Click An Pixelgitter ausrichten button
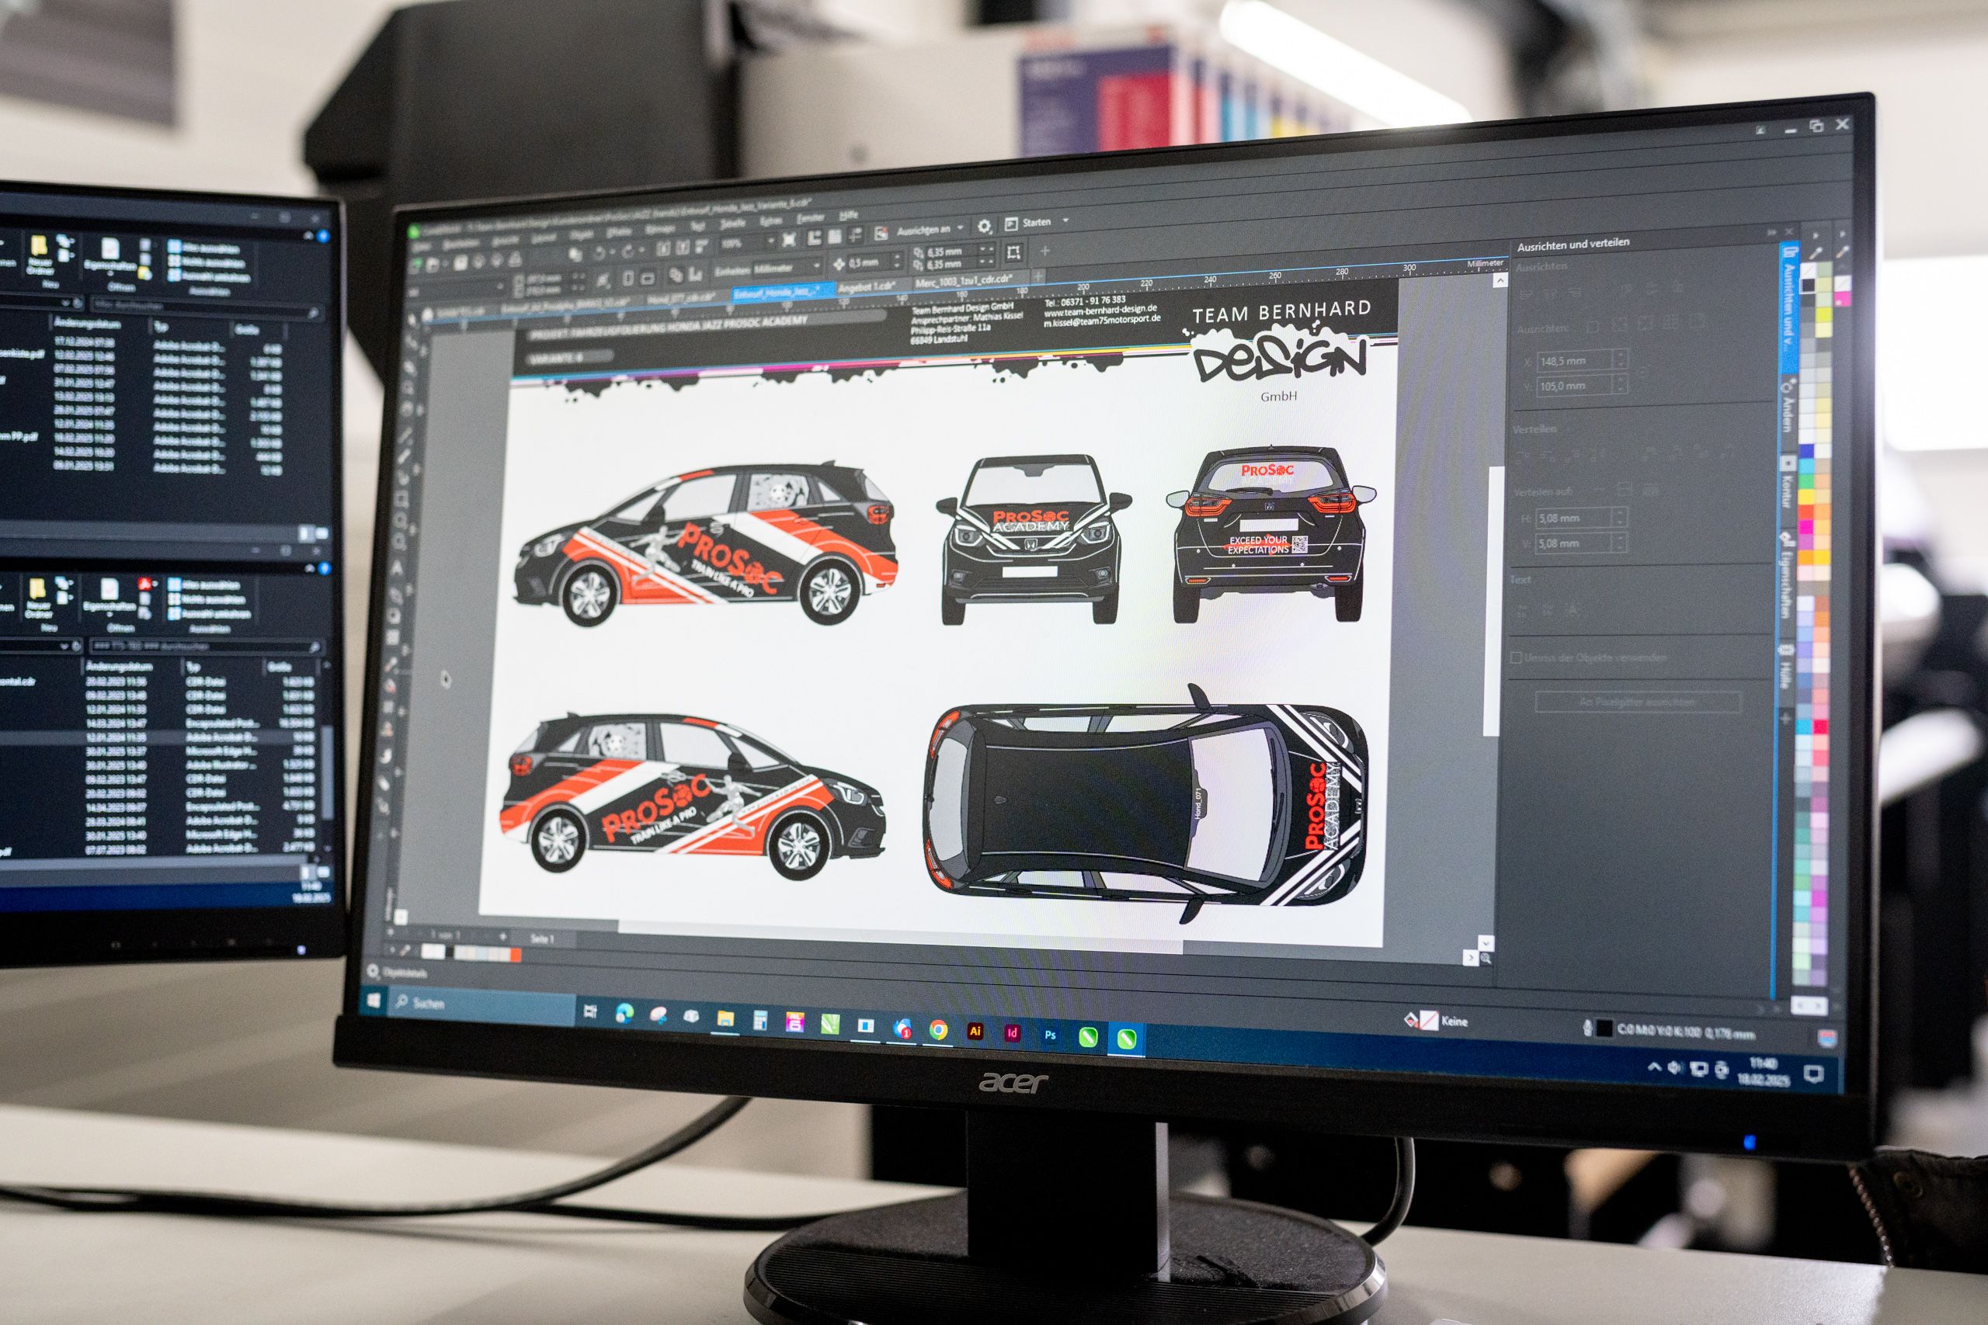The width and height of the screenshot is (1988, 1325). (x=1637, y=702)
